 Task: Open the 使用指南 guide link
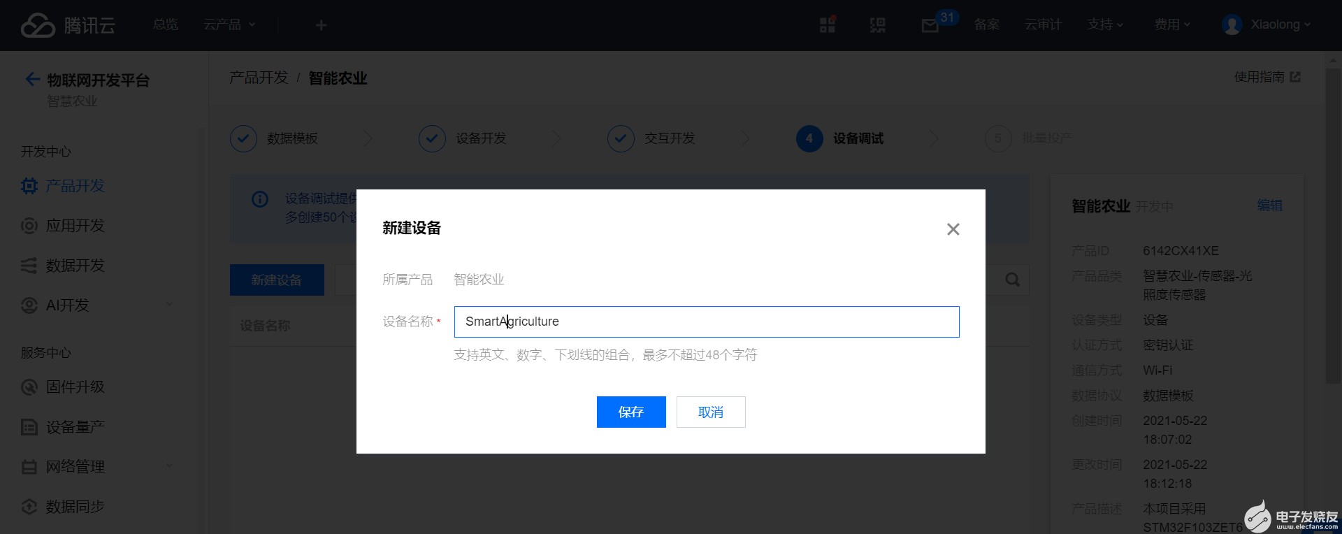click(1267, 77)
